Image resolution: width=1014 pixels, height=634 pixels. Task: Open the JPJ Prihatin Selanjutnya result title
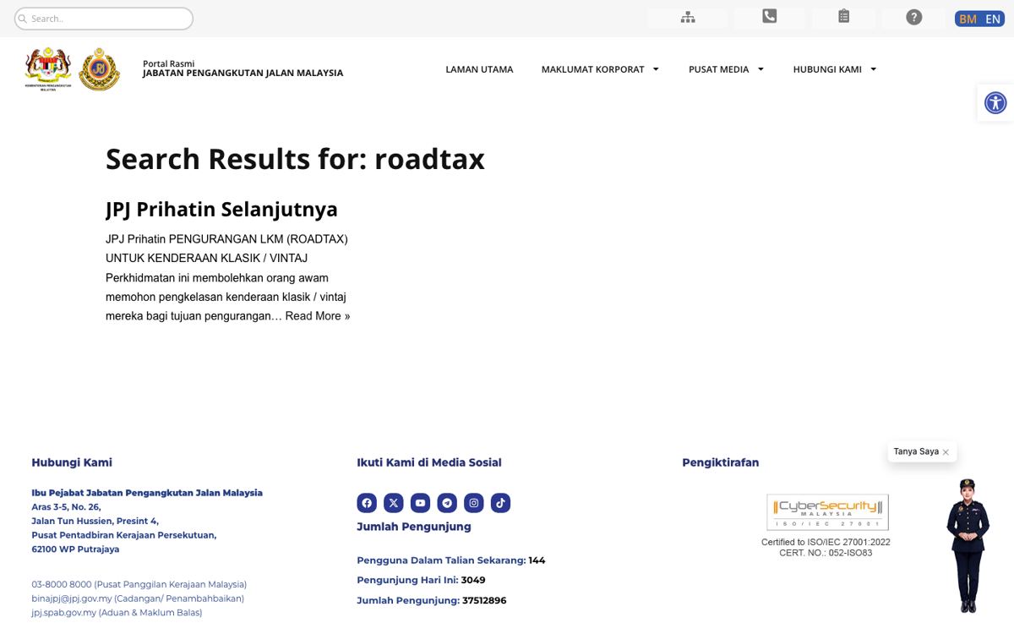pyautogui.click(x=221, y=209)
